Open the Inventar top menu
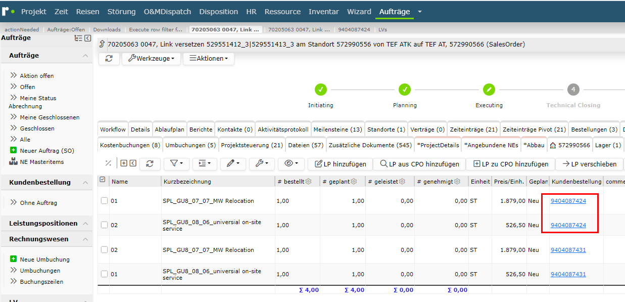 [x=324, y=11]
